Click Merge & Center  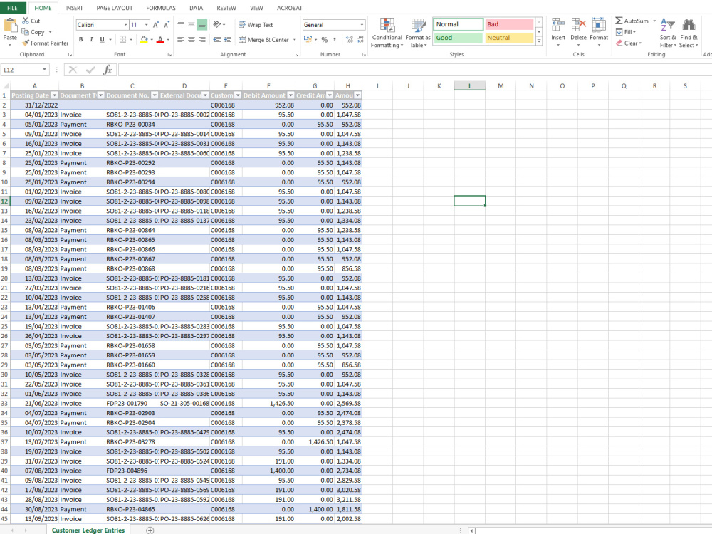[x=264, y=40]
